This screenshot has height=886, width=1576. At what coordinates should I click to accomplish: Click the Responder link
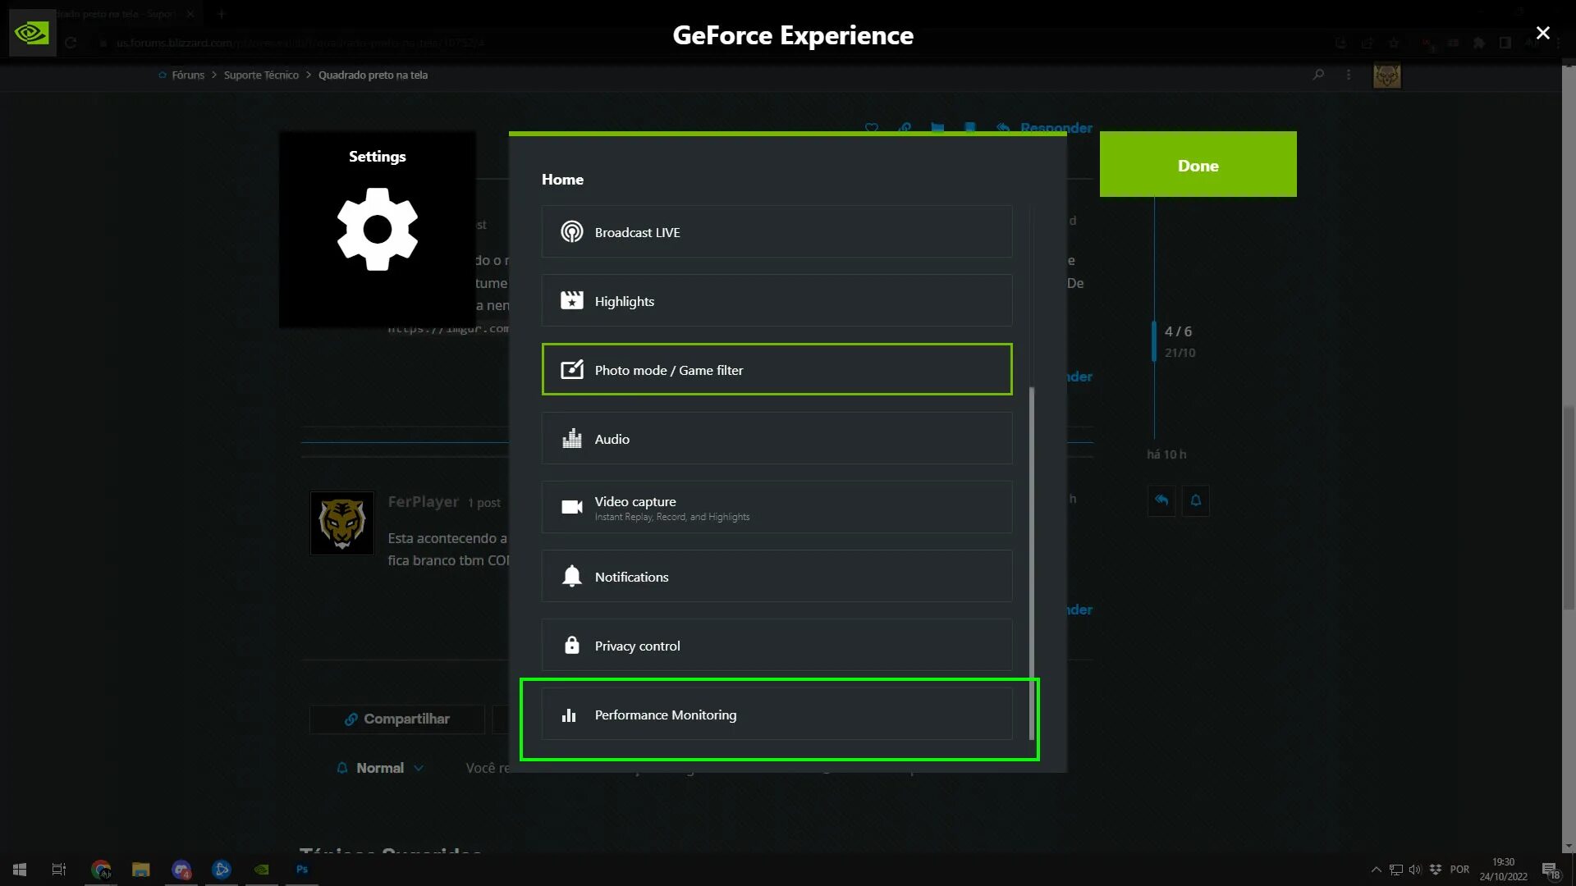pyautogui.click(x=1056, y=128)
